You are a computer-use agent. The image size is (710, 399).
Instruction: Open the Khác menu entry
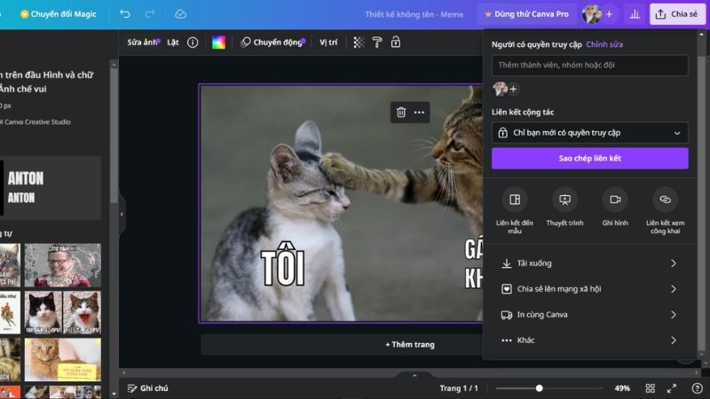(589, 340)
